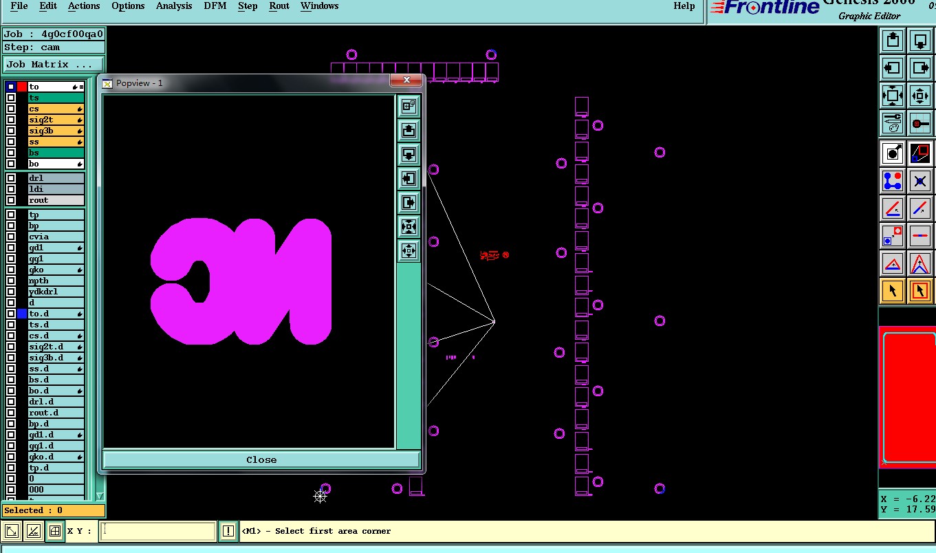Select the arrow pointer with red rectangle tool
Image resolution: width=936 pixels, height=553 pixels.
pyautogui.click(x=920, y=291)
